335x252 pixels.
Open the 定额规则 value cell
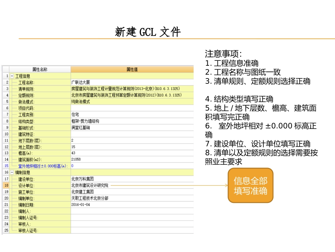(132, 95)
